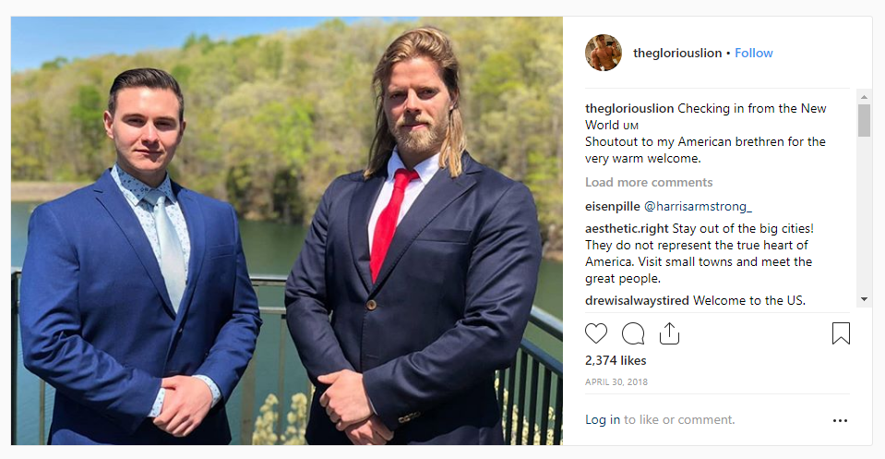Visit eisenpille commenter profile

point(613,207)
